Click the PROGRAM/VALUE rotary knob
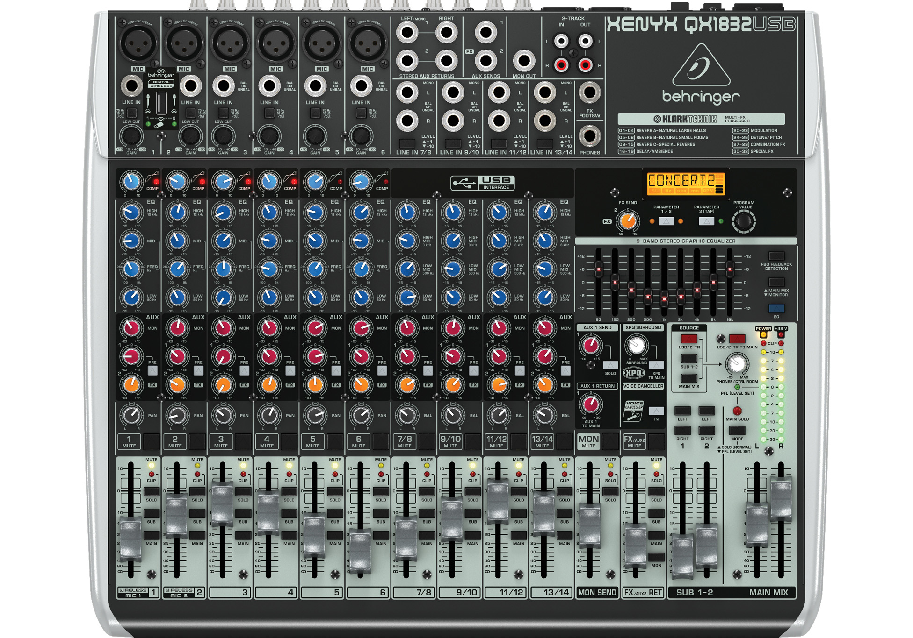 pos(743,220)
